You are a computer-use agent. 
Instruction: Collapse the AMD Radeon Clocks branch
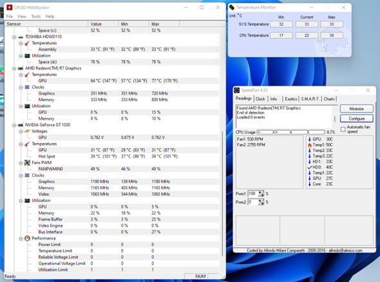point(21,88)
